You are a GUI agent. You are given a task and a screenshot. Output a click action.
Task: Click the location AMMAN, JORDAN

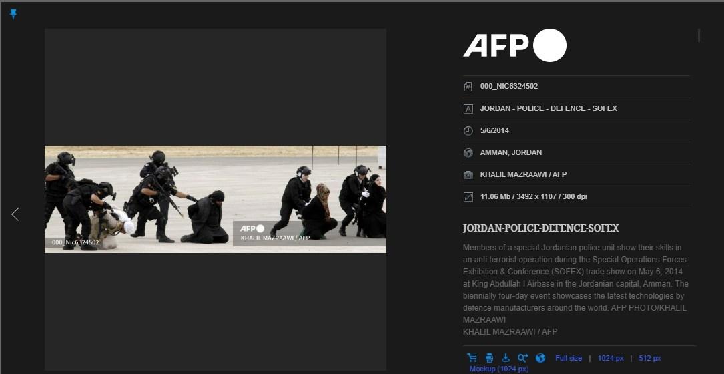coord(511,152)
